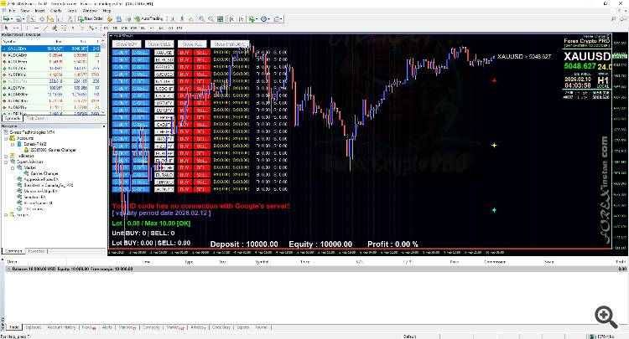Select XAUUSDm row in Market Watch
This screenshot has width=629, height=339.
(51, 49)
